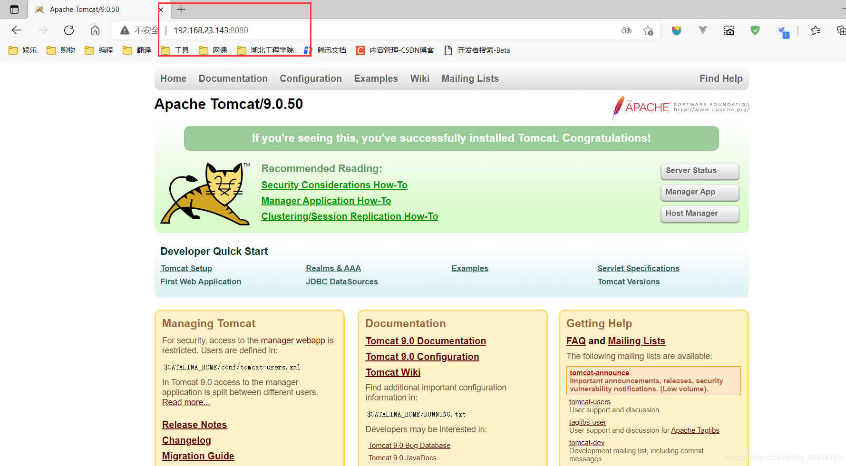Open the Servlet Specifications link
Image resolution: width=846 pixels, height=466 pixels.
click(x=638, y=268)
